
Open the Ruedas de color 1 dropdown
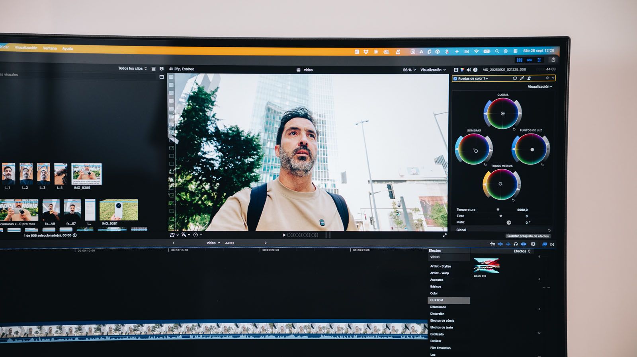click(473, 79)
